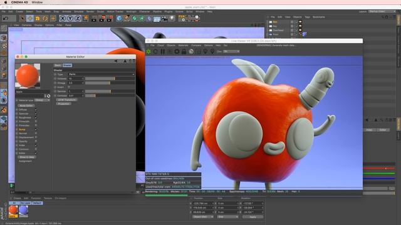Navigate back arrow in Material Editor

click(115, 61)
